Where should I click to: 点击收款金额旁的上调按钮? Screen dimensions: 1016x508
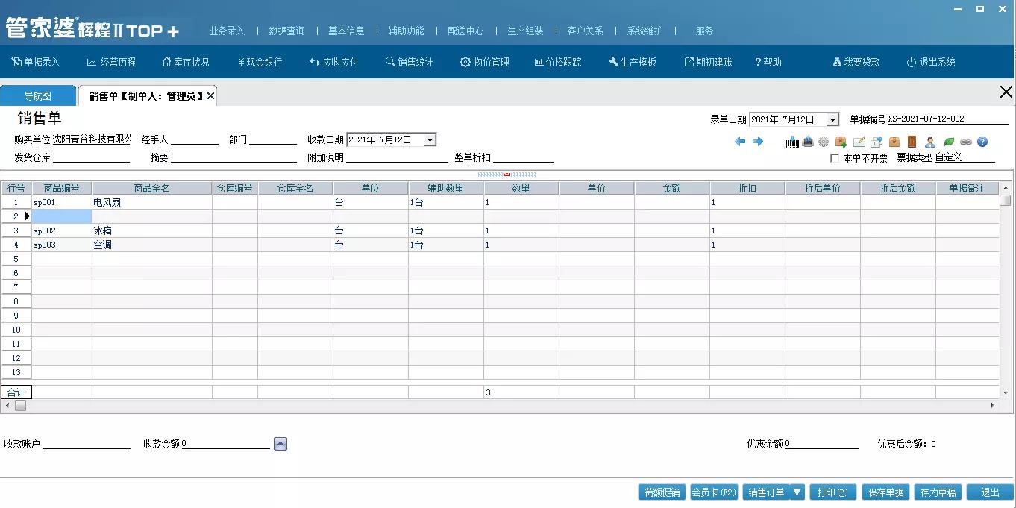coord(281,443)
